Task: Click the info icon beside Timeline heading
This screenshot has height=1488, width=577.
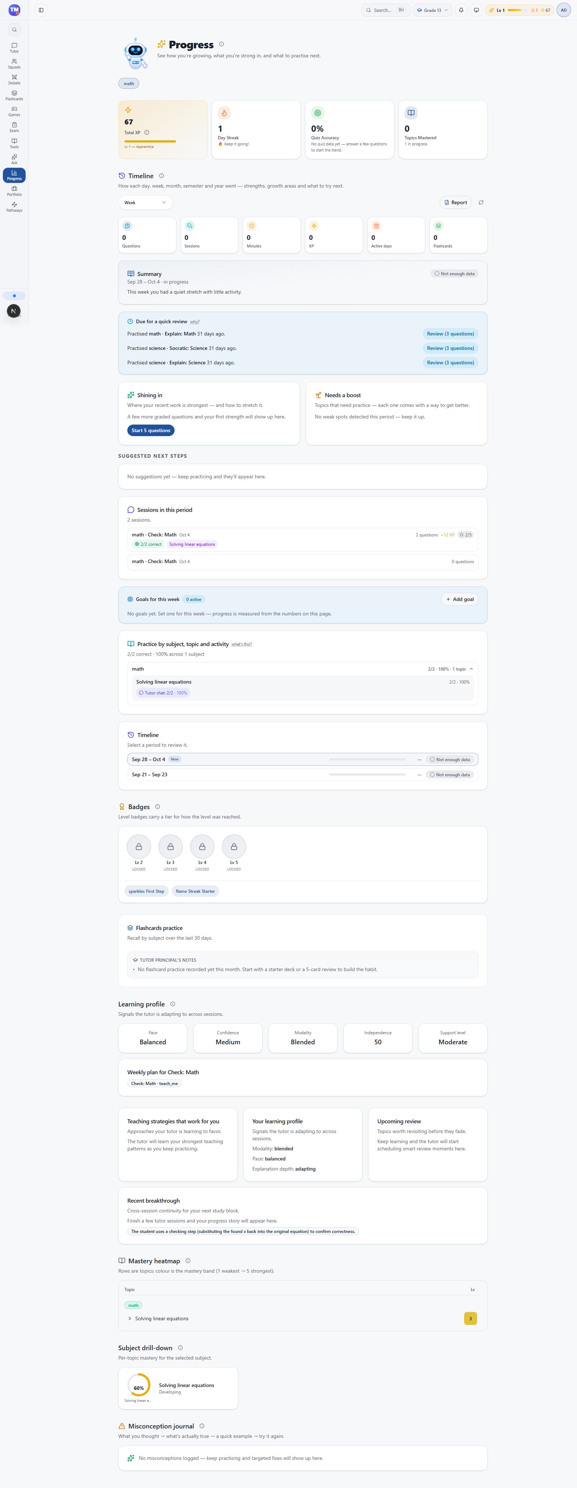Action: pyautogui.click(x=161, y=176)
